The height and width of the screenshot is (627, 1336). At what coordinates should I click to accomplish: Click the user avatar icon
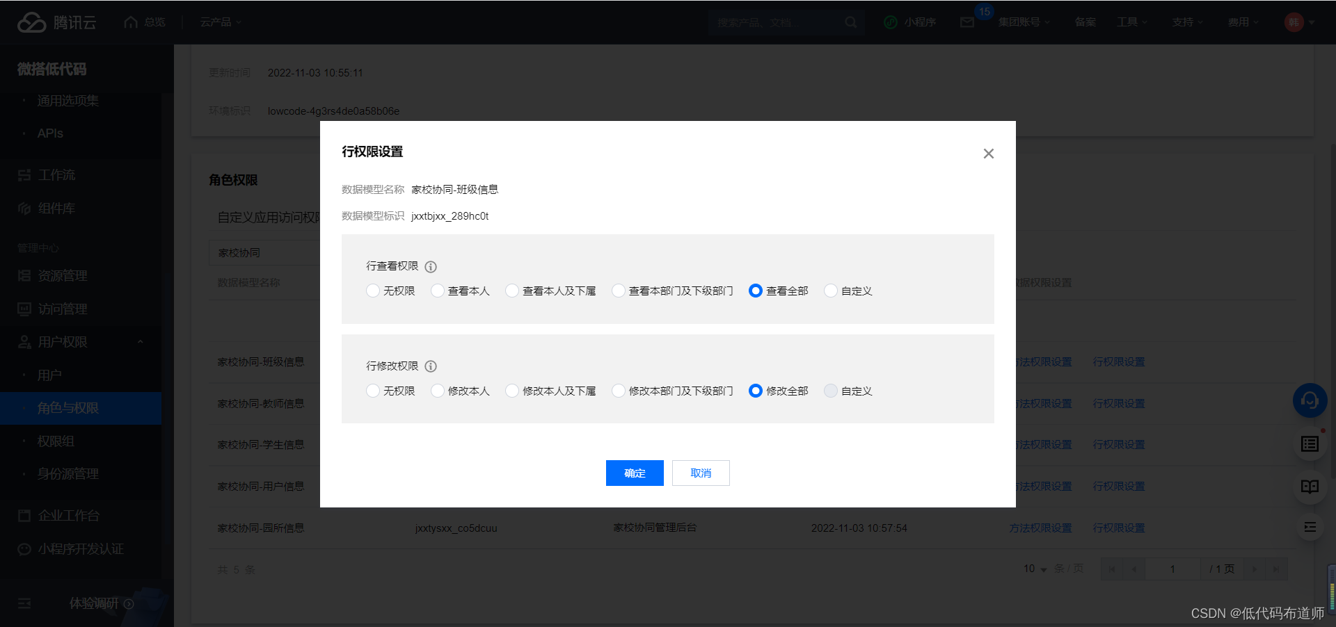point(1294,22)
